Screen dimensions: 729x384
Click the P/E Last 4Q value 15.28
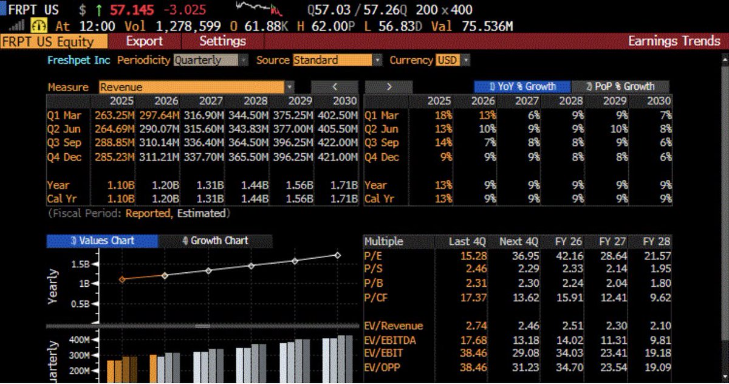point(474,256)
